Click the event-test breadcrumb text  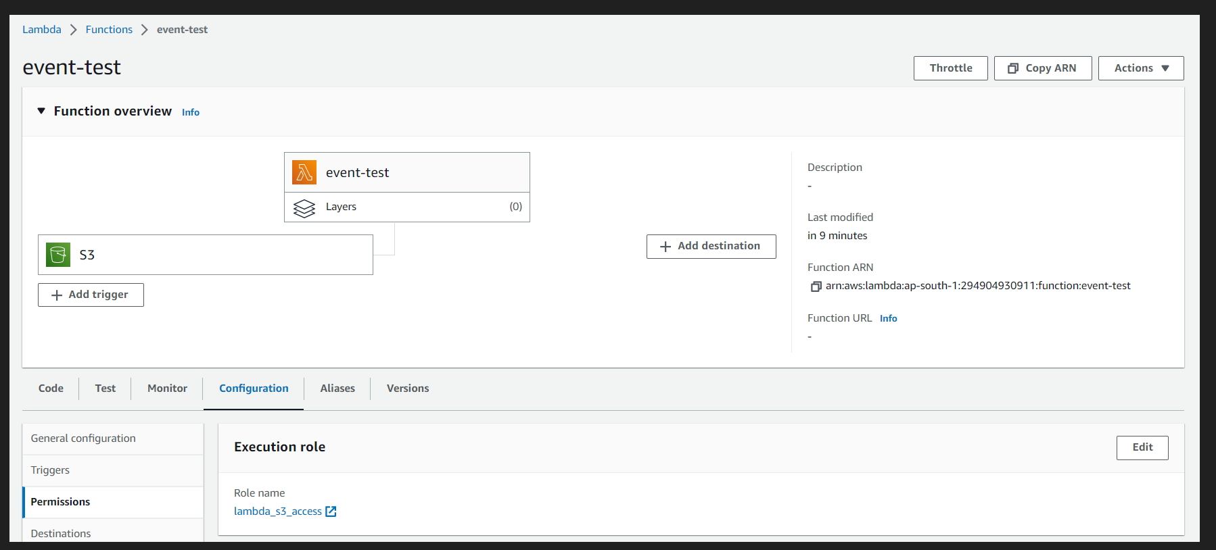pos(182,30)
